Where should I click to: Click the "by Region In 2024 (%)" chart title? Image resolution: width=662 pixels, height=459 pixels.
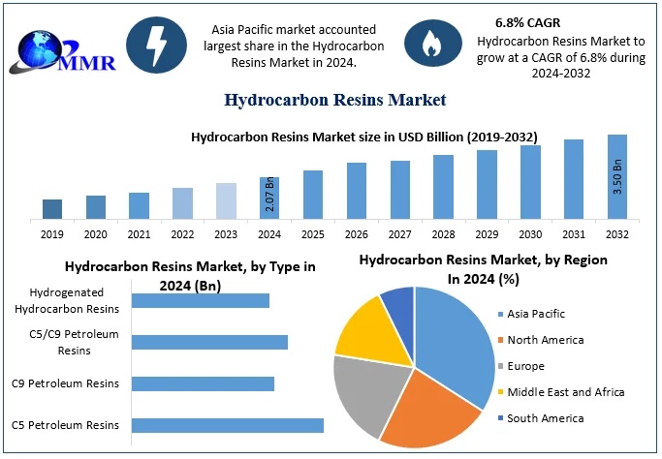click(484, 269)
